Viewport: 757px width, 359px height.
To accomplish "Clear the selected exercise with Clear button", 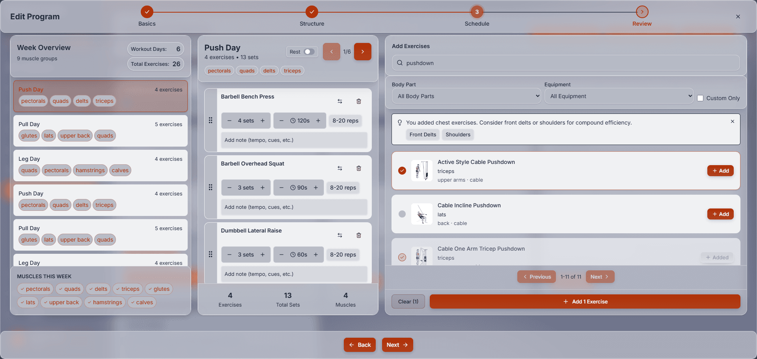I will [x=408, y=301].
